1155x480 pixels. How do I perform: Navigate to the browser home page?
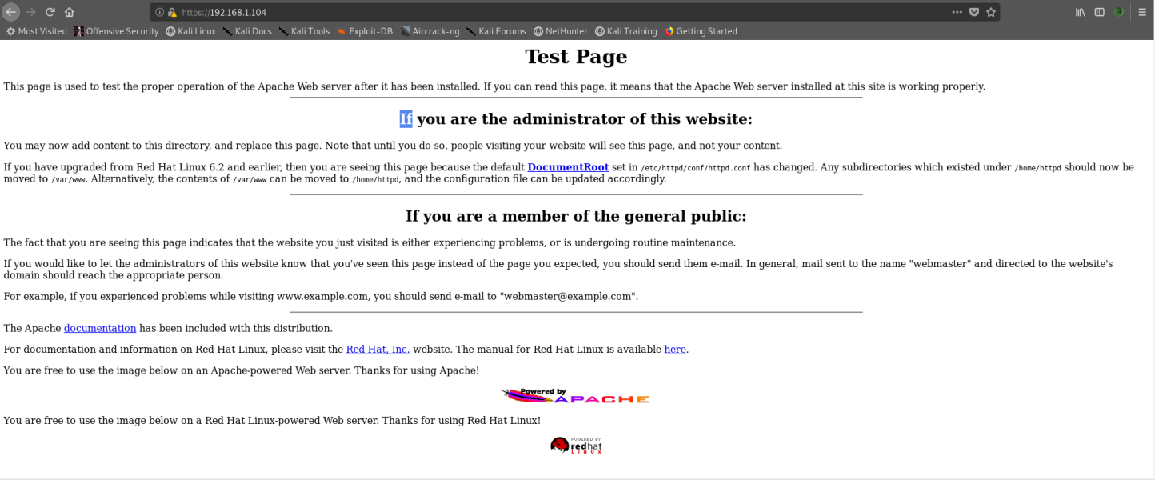(69, 12)
